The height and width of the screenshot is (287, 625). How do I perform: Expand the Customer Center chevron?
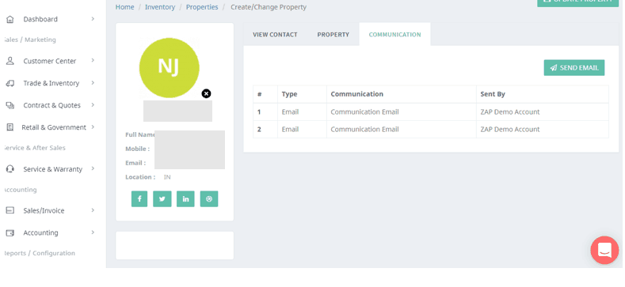tap(93, 61)
